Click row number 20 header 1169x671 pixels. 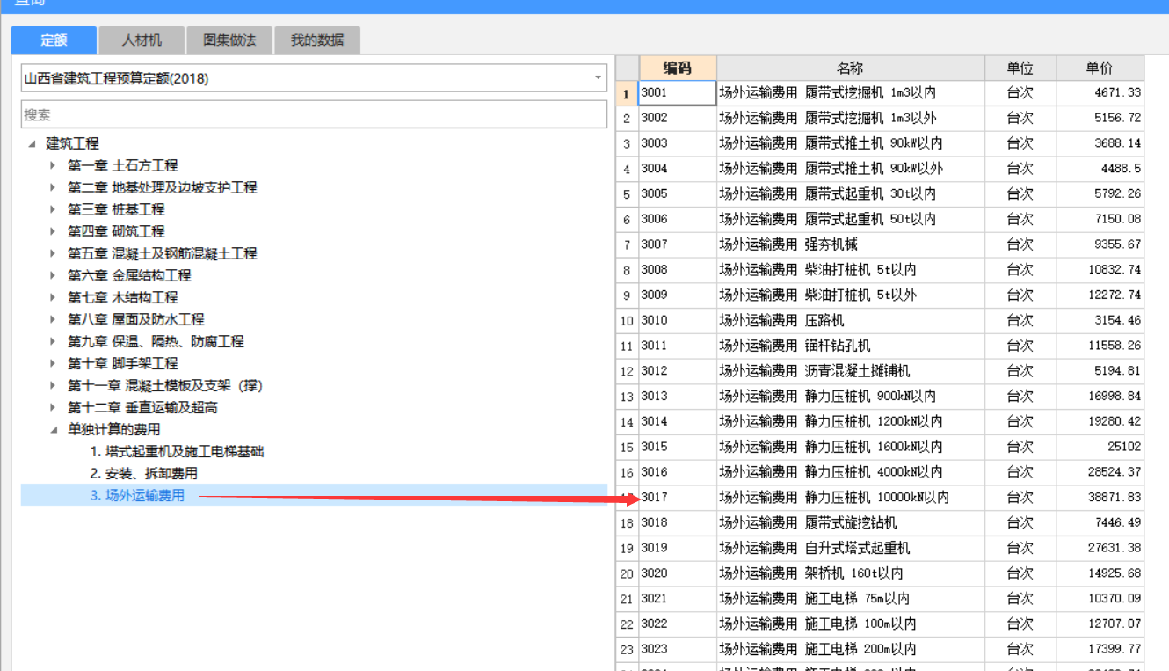(x=627, y=573)
